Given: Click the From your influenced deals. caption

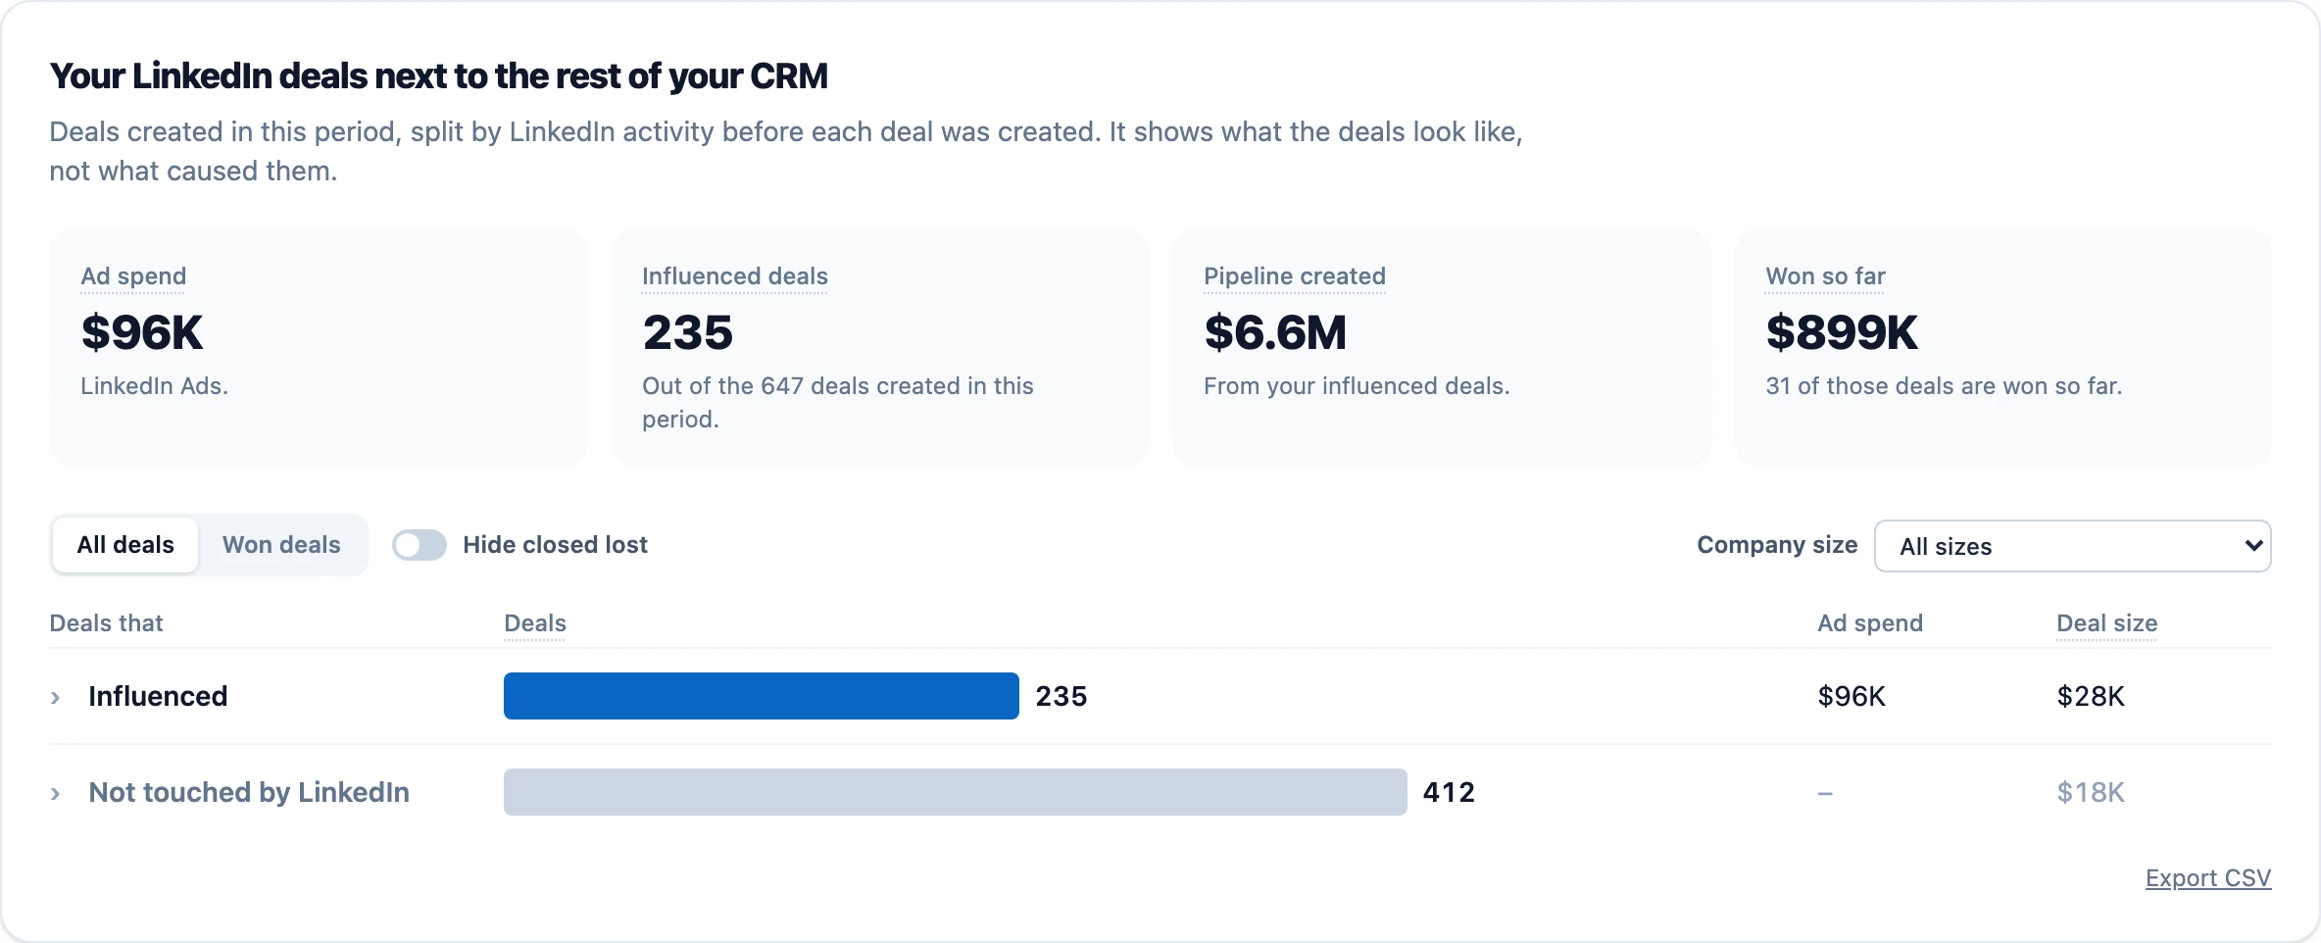Looking at the screenshot, I should [x=1357, y=386].
